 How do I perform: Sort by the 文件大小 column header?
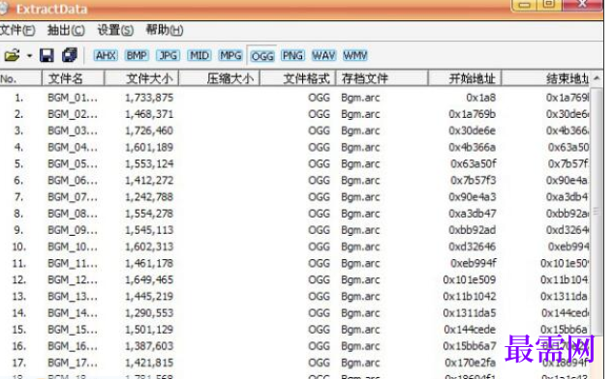141,79
